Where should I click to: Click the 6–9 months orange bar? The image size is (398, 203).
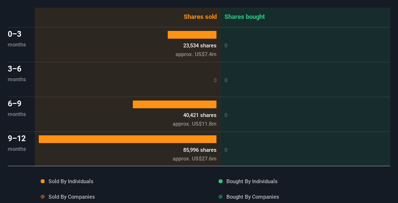[175, 104]
